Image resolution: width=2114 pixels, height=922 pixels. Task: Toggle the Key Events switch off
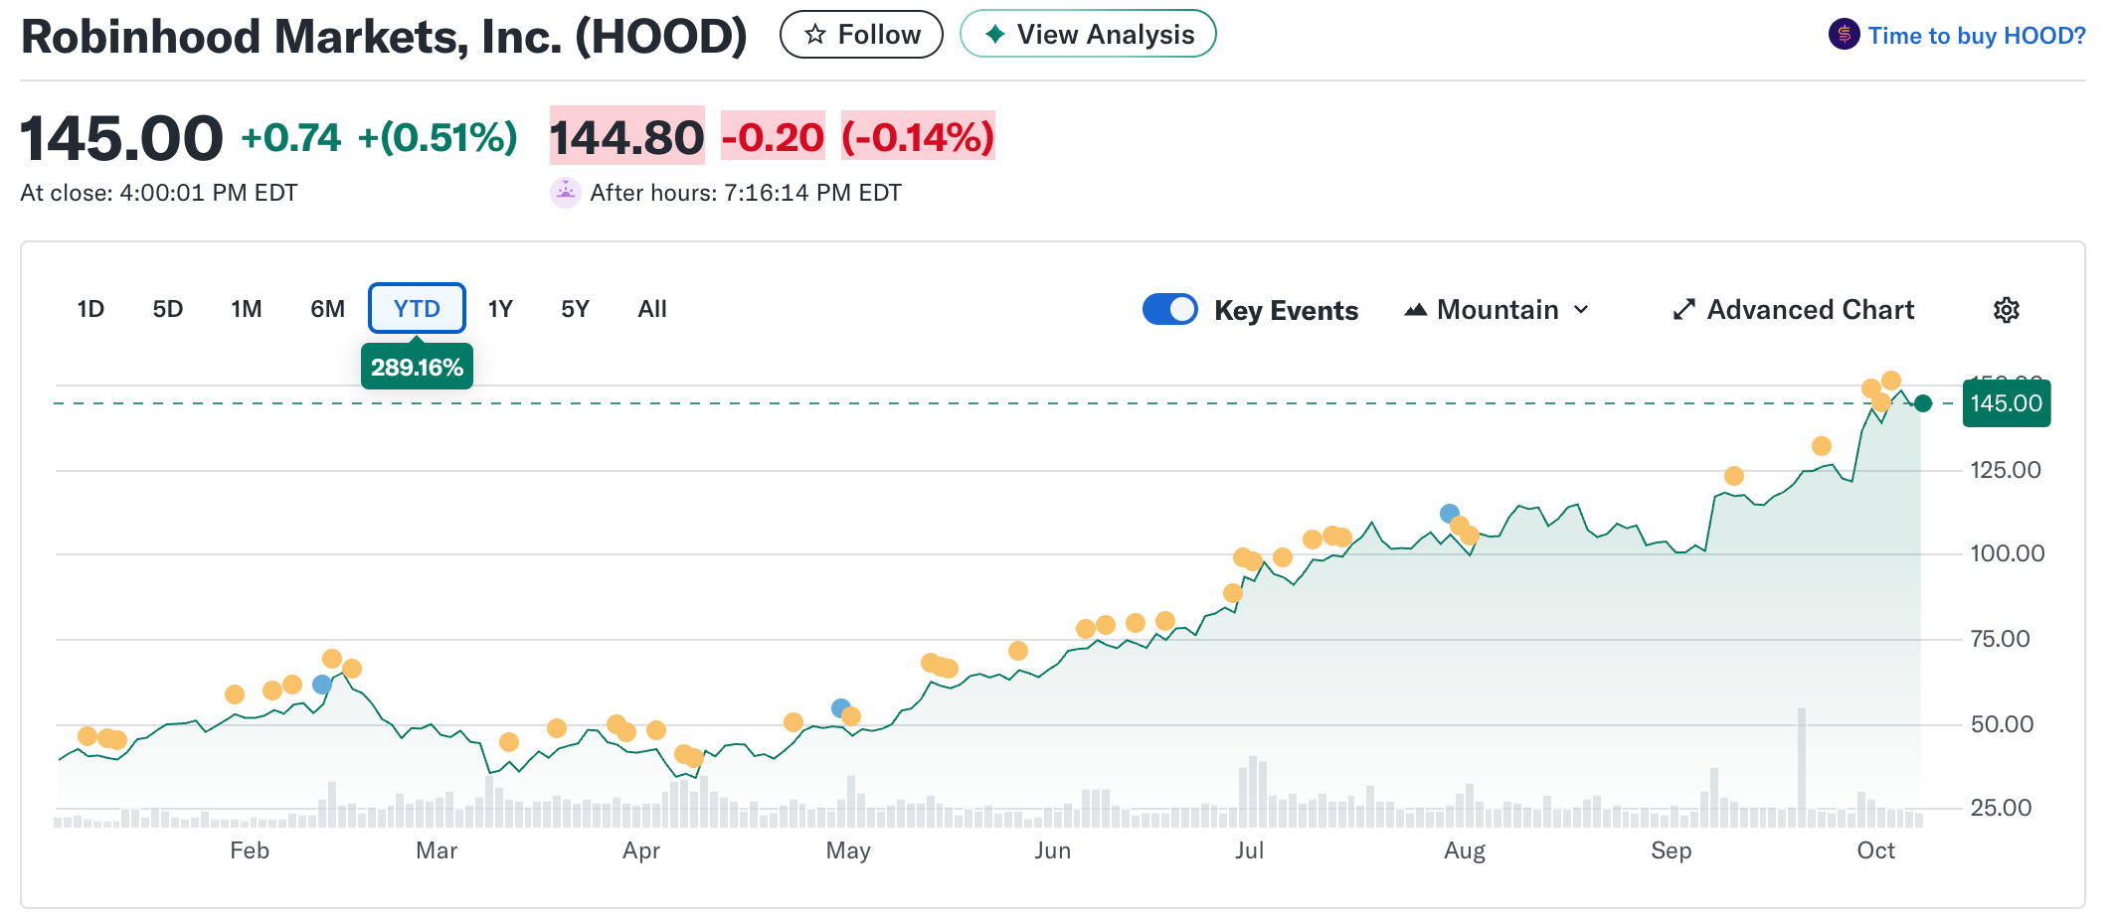(x=1169, y=310)
